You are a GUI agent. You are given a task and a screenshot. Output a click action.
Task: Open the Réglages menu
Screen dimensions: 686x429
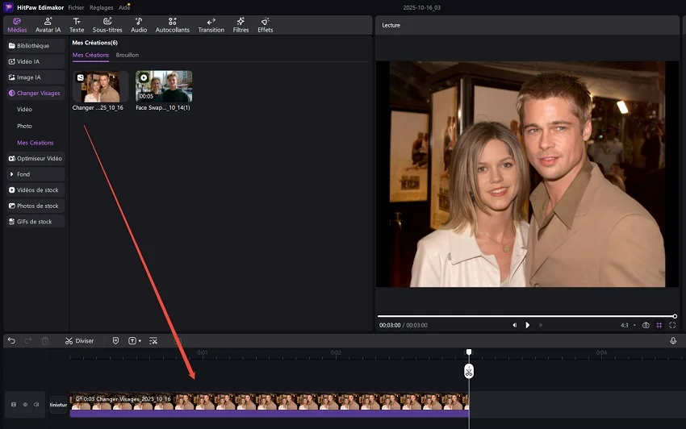pos(101,6)
